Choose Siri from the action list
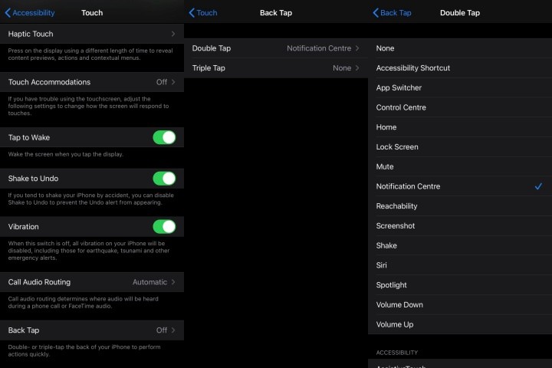Screen dimensions: 552x368 (x=460, y=265)
